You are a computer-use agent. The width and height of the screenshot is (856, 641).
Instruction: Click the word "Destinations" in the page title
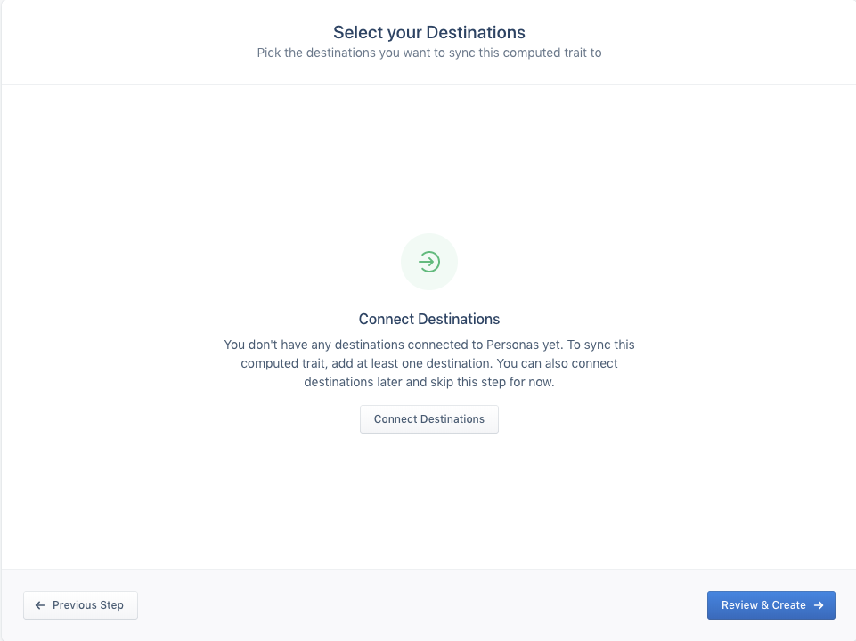pos(476,33)
